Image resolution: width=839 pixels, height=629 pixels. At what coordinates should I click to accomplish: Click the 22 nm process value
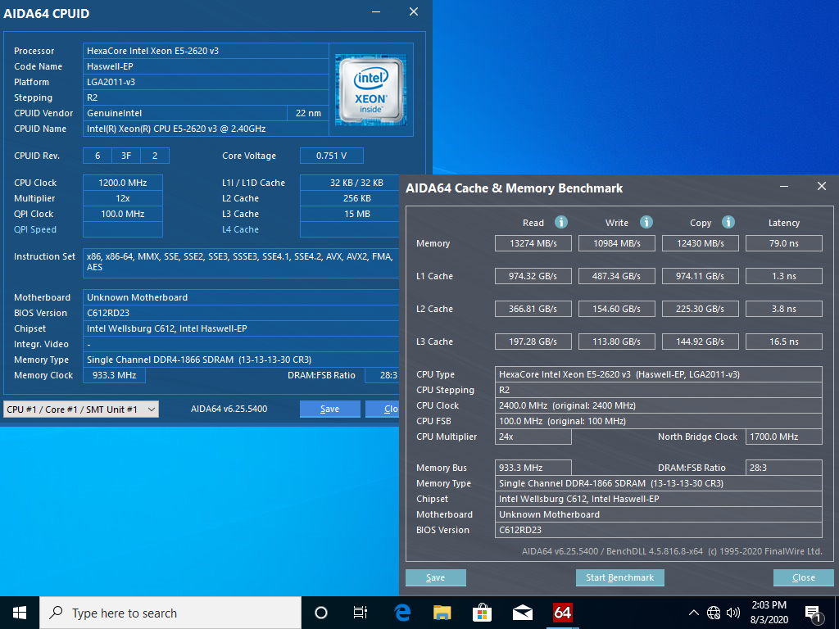[x=308, y=113]
